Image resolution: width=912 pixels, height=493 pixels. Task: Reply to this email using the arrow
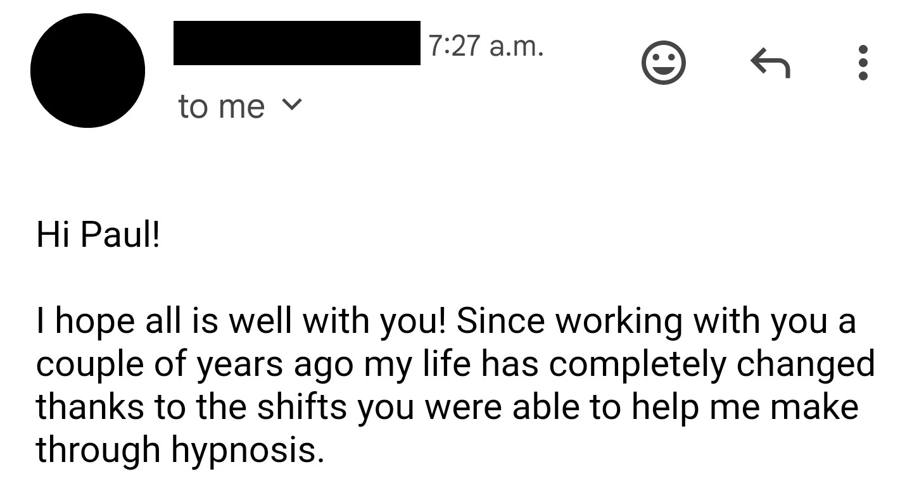[x=769, y=63]
